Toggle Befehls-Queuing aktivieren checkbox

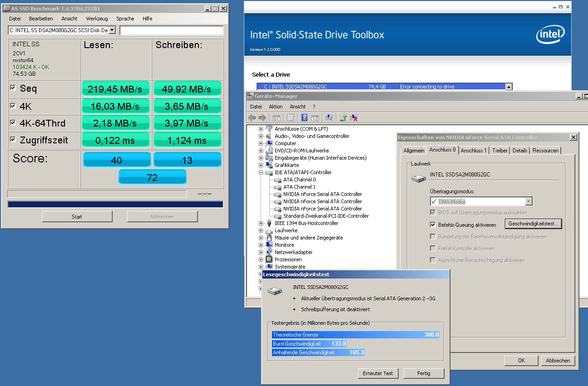pyautogui.click(x=433, y=225)
